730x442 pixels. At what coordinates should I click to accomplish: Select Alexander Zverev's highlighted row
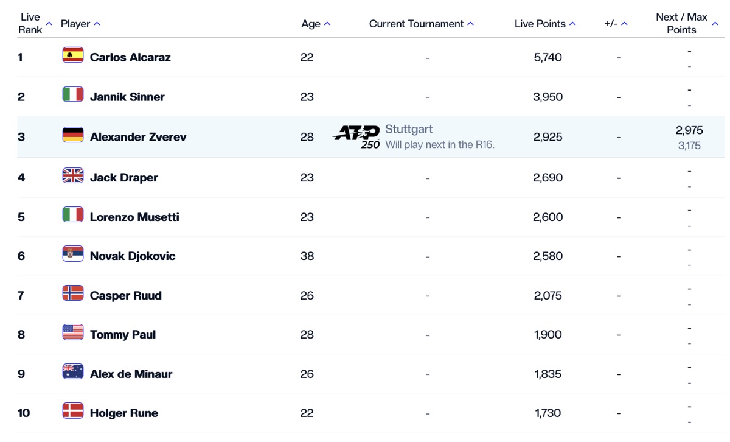pos(371,137)
